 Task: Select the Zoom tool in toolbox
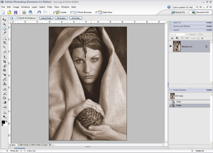(x=5, y=24)
